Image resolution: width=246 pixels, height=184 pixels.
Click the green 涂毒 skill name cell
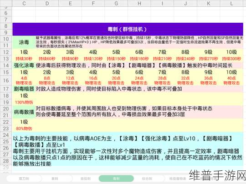[24, 42]
